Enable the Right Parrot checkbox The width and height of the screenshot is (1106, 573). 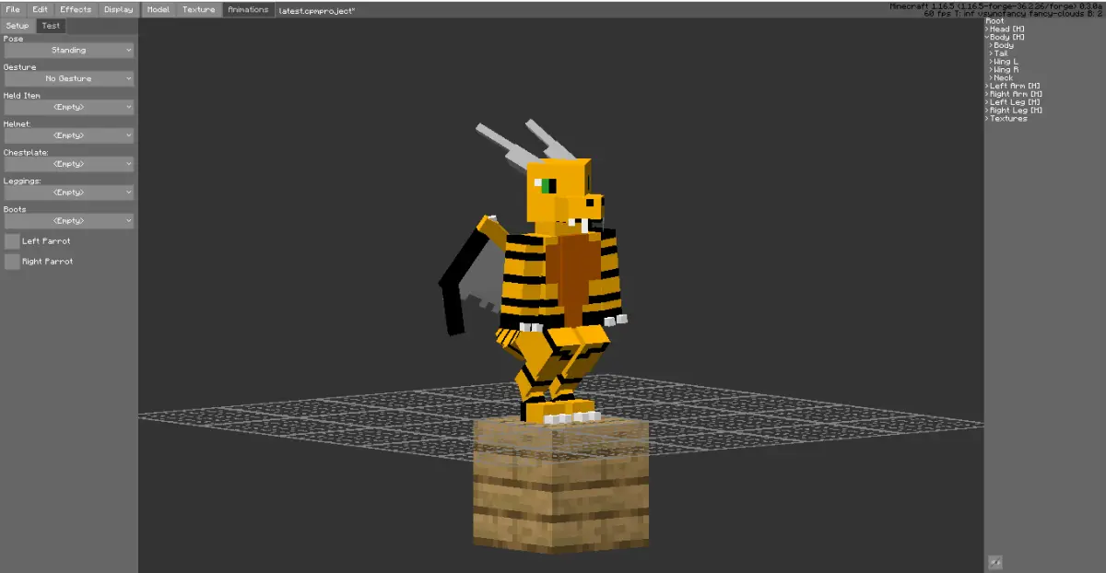(x=12, y=262)
